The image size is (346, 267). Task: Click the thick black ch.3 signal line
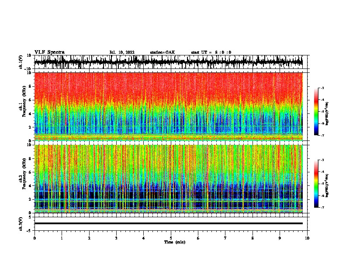tap(168, 223)
